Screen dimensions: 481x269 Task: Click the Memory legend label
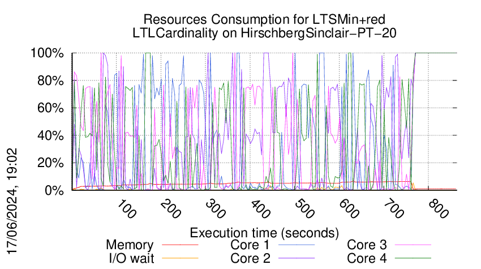130,245
